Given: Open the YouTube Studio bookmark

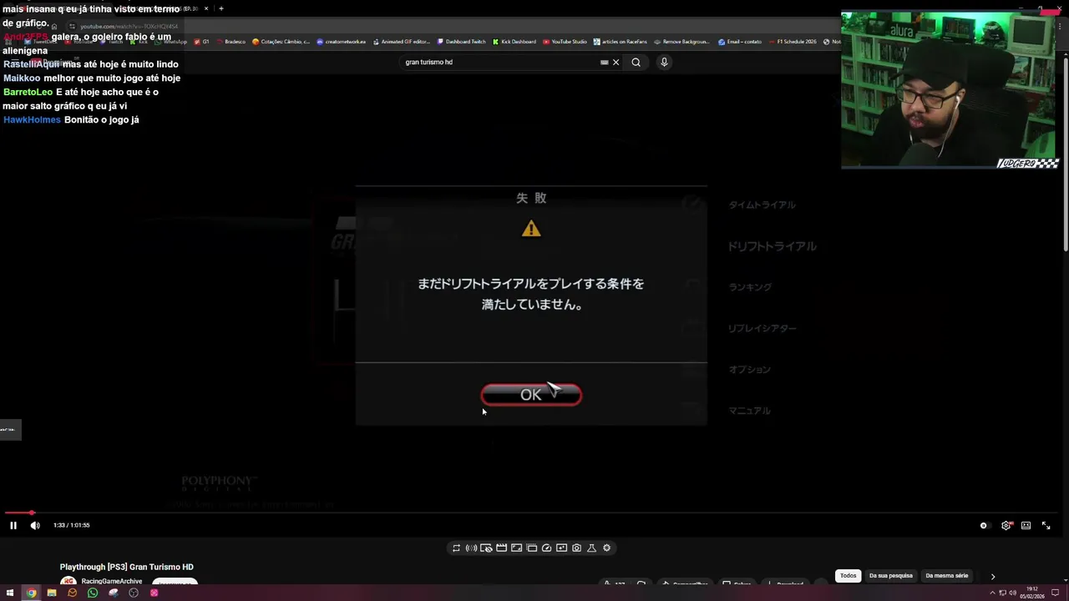Looking at the screenshot, I should (x=565, y=42).
